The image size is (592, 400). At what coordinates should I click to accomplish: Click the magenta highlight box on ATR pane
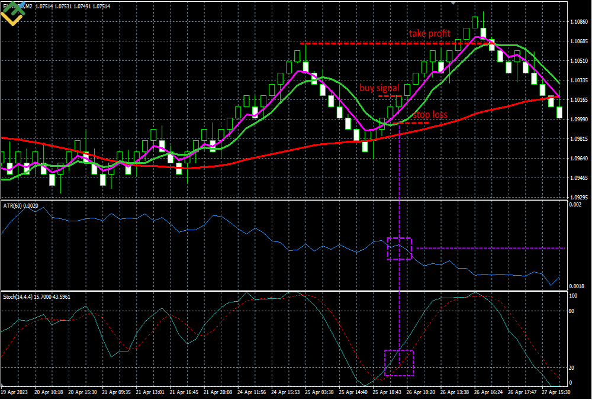(400, 249)
